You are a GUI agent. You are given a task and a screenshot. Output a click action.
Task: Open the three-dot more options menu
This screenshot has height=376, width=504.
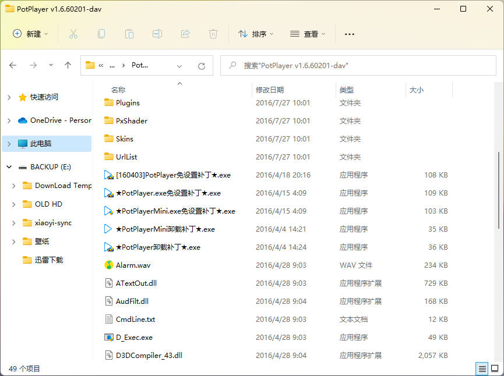click(350, 34)
